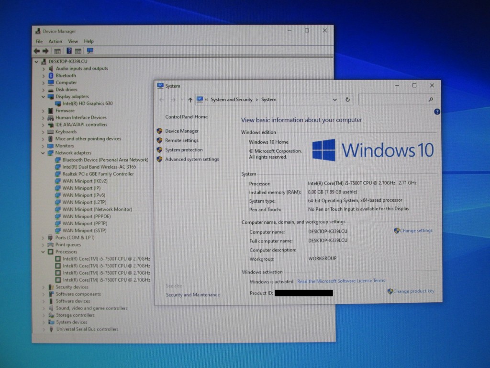Image resolution: width=490 pixels, height=368 pixels.
Task: Click the Show/Hide Console Tree toolbar icon
Action: tap(57, 51)
